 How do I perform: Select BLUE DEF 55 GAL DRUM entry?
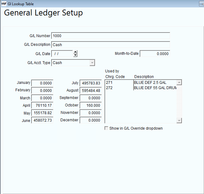pos(155,88)
